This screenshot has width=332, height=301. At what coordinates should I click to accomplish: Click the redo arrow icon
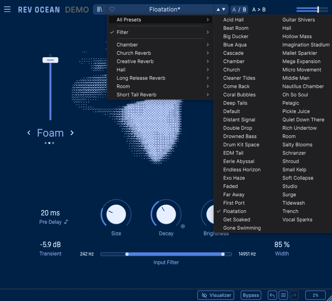294,295
